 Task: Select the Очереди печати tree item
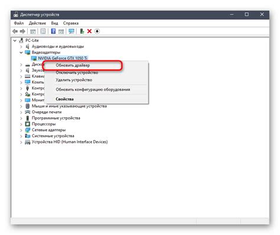tap(47, 112)
